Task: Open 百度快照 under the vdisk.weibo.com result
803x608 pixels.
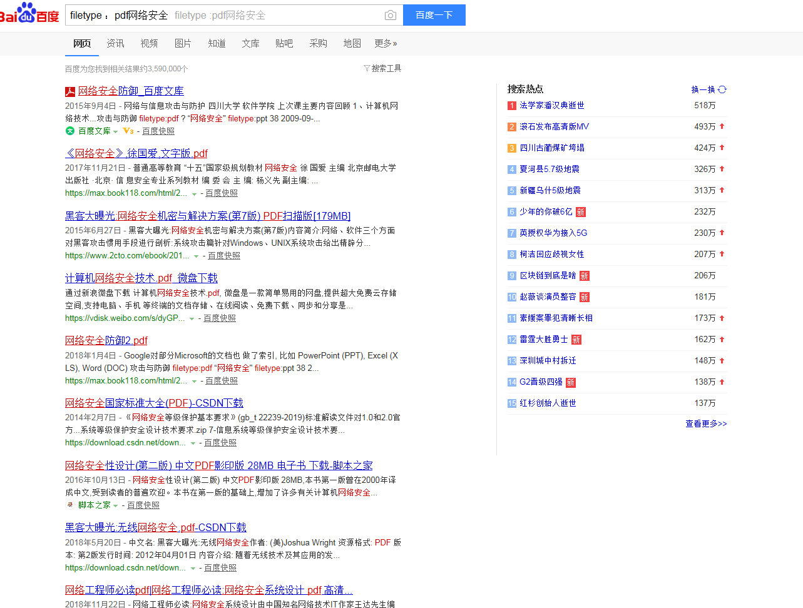Action: [x=220, y=318]
